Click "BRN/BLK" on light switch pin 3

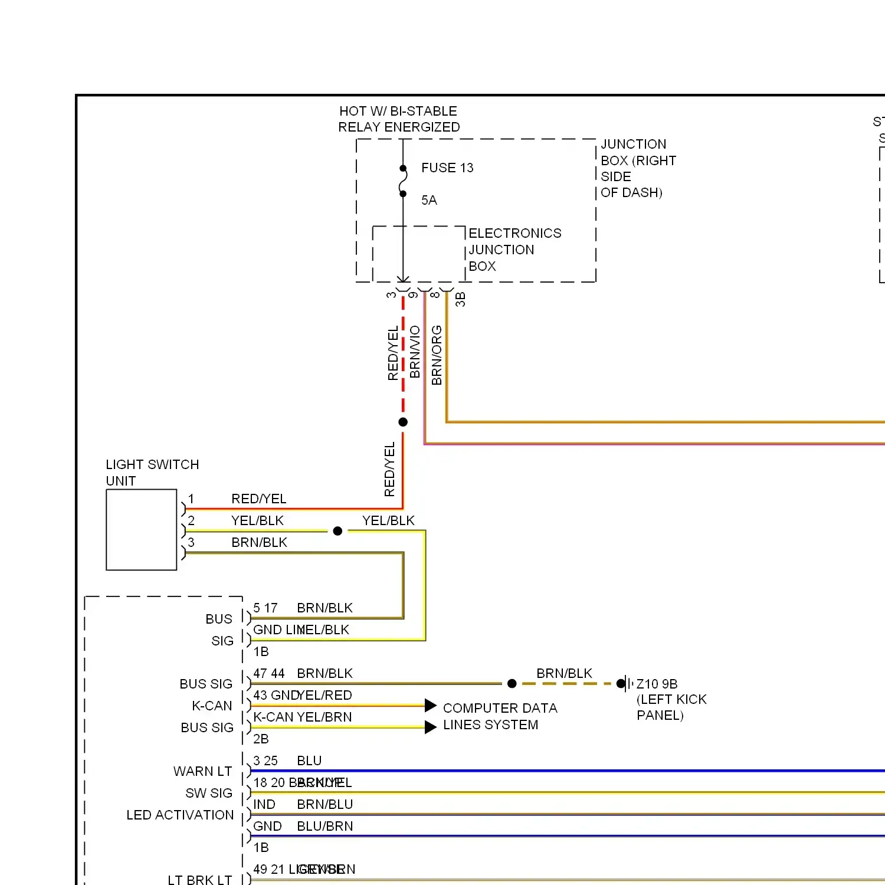pyautogui.click(x=259, y=543)
